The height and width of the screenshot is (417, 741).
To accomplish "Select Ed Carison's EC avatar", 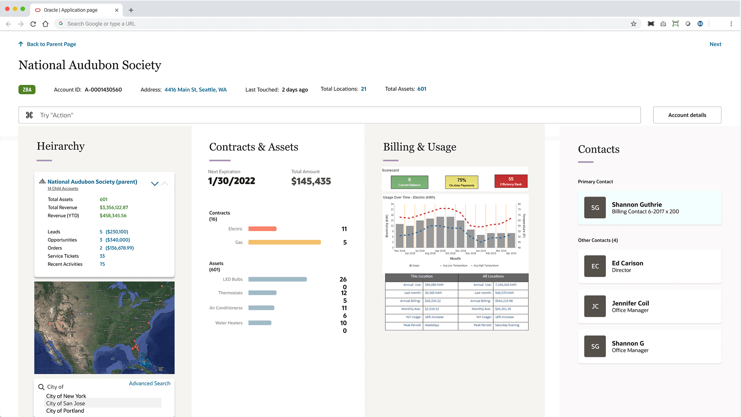I will point(594,266).
